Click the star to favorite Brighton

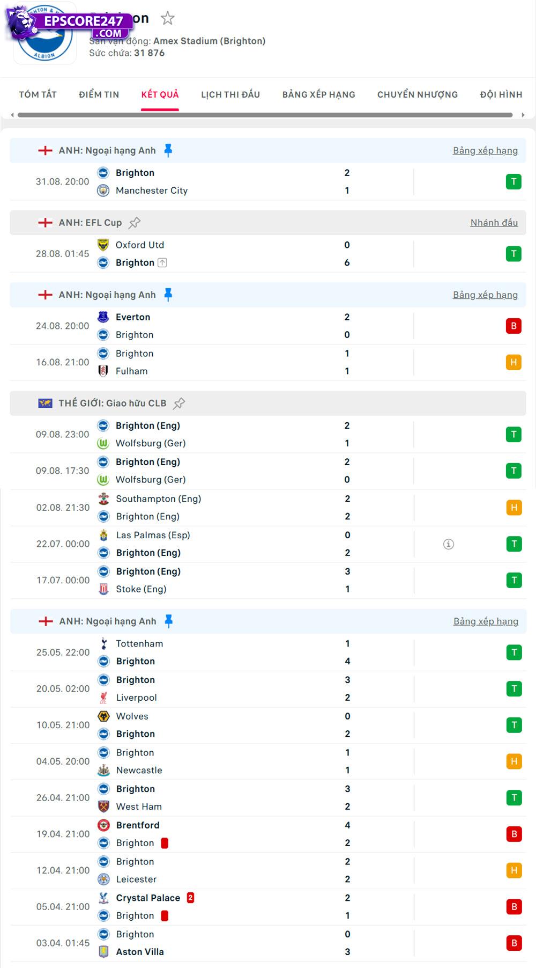[168, 18]
